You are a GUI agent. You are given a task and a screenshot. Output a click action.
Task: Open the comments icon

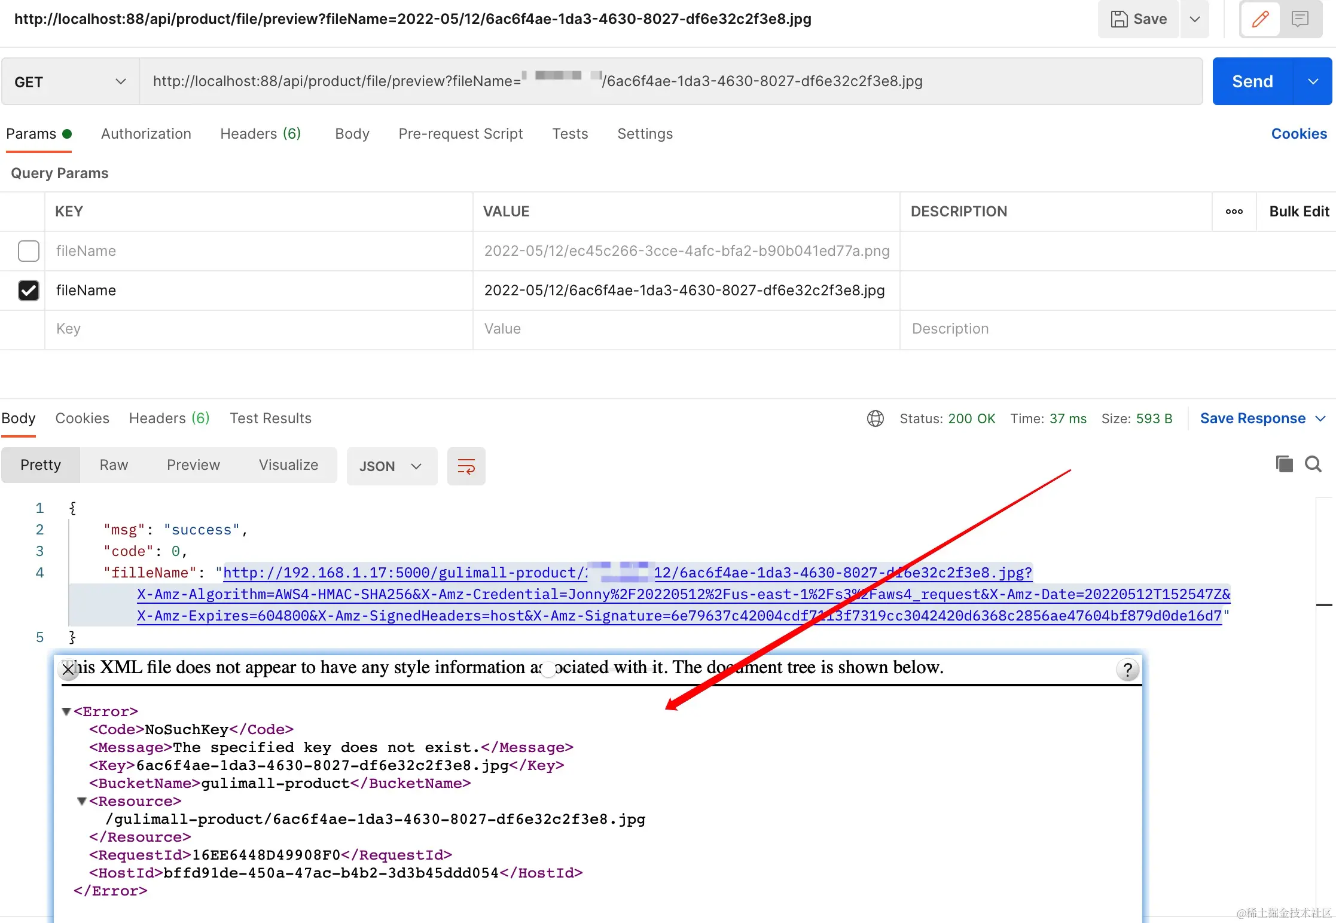click(1300, 19)
